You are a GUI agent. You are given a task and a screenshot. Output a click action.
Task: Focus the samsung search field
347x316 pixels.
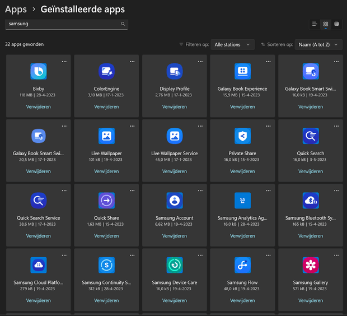pyautogui.click(x=67, y=24)
